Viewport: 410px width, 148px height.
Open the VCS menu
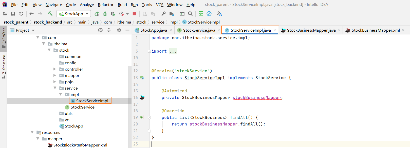(160, 5)
